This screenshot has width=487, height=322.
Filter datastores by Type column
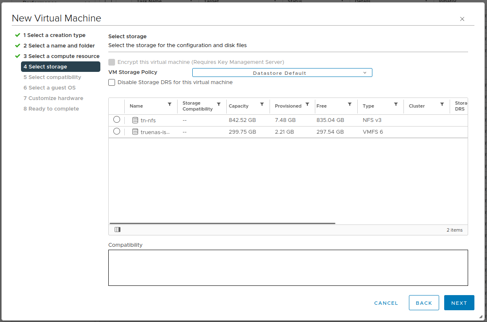pyautogui.click(x=396, y=104)
